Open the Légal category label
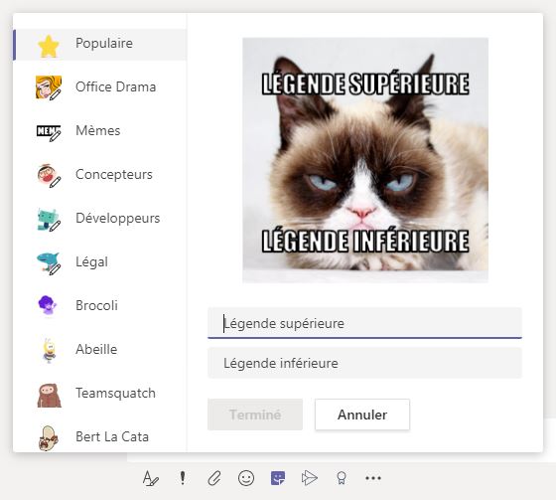The width and height of the screenshot is (556, 500). 91,262
